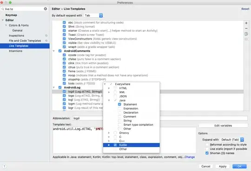The height and width of the screenshot is (171, 251).
Task: Confirm with the OK button
Action: pyautogui.click(x=239, y=166)
